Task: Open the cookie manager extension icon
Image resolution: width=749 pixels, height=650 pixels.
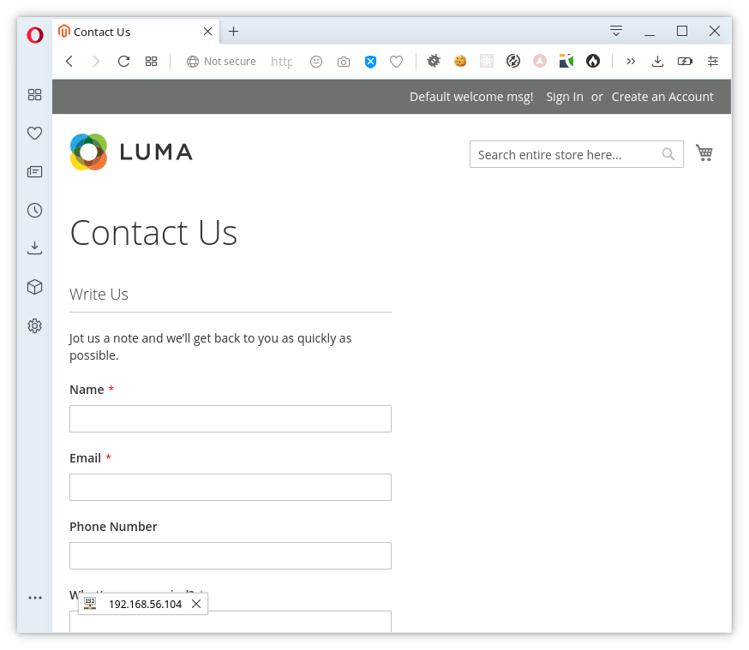Action: coord(460,61)
